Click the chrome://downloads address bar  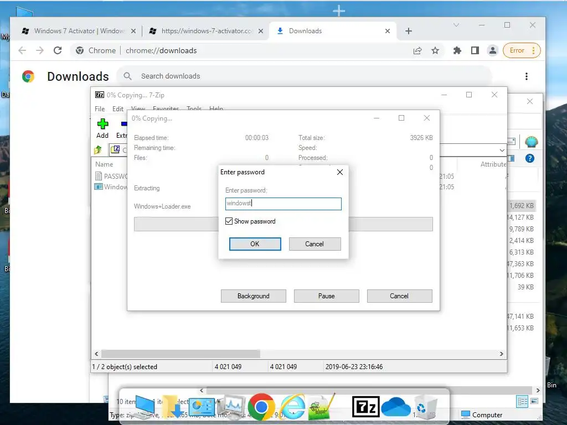pyautogui.click(x=161, y=50)
